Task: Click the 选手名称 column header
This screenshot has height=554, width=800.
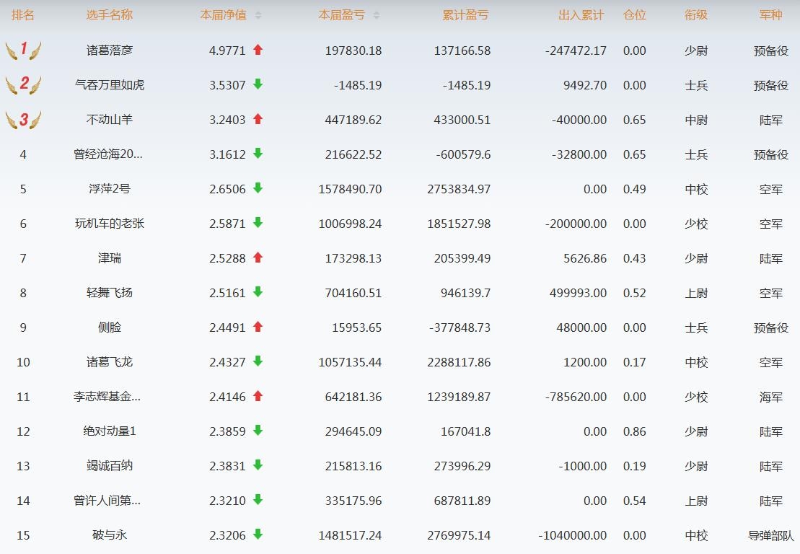Action: click(110, 15)
